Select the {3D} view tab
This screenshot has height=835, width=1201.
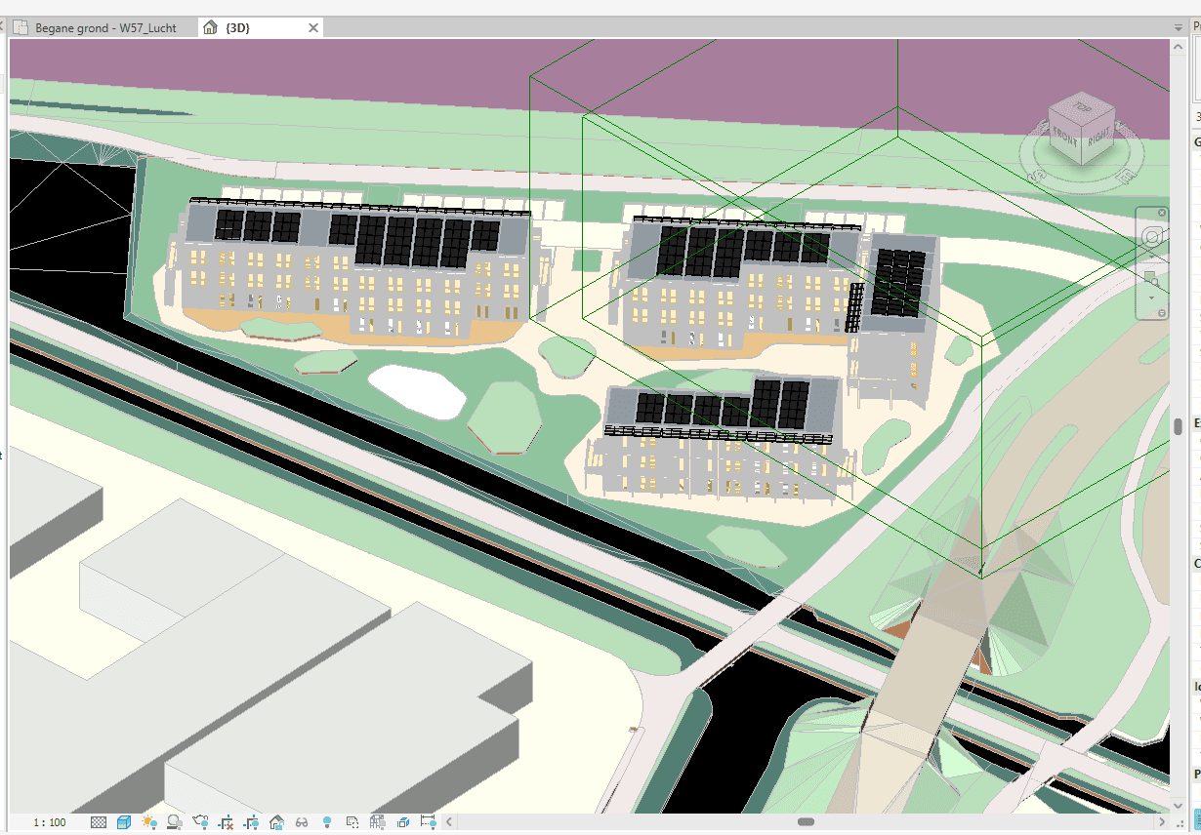[x=237, y=28]
